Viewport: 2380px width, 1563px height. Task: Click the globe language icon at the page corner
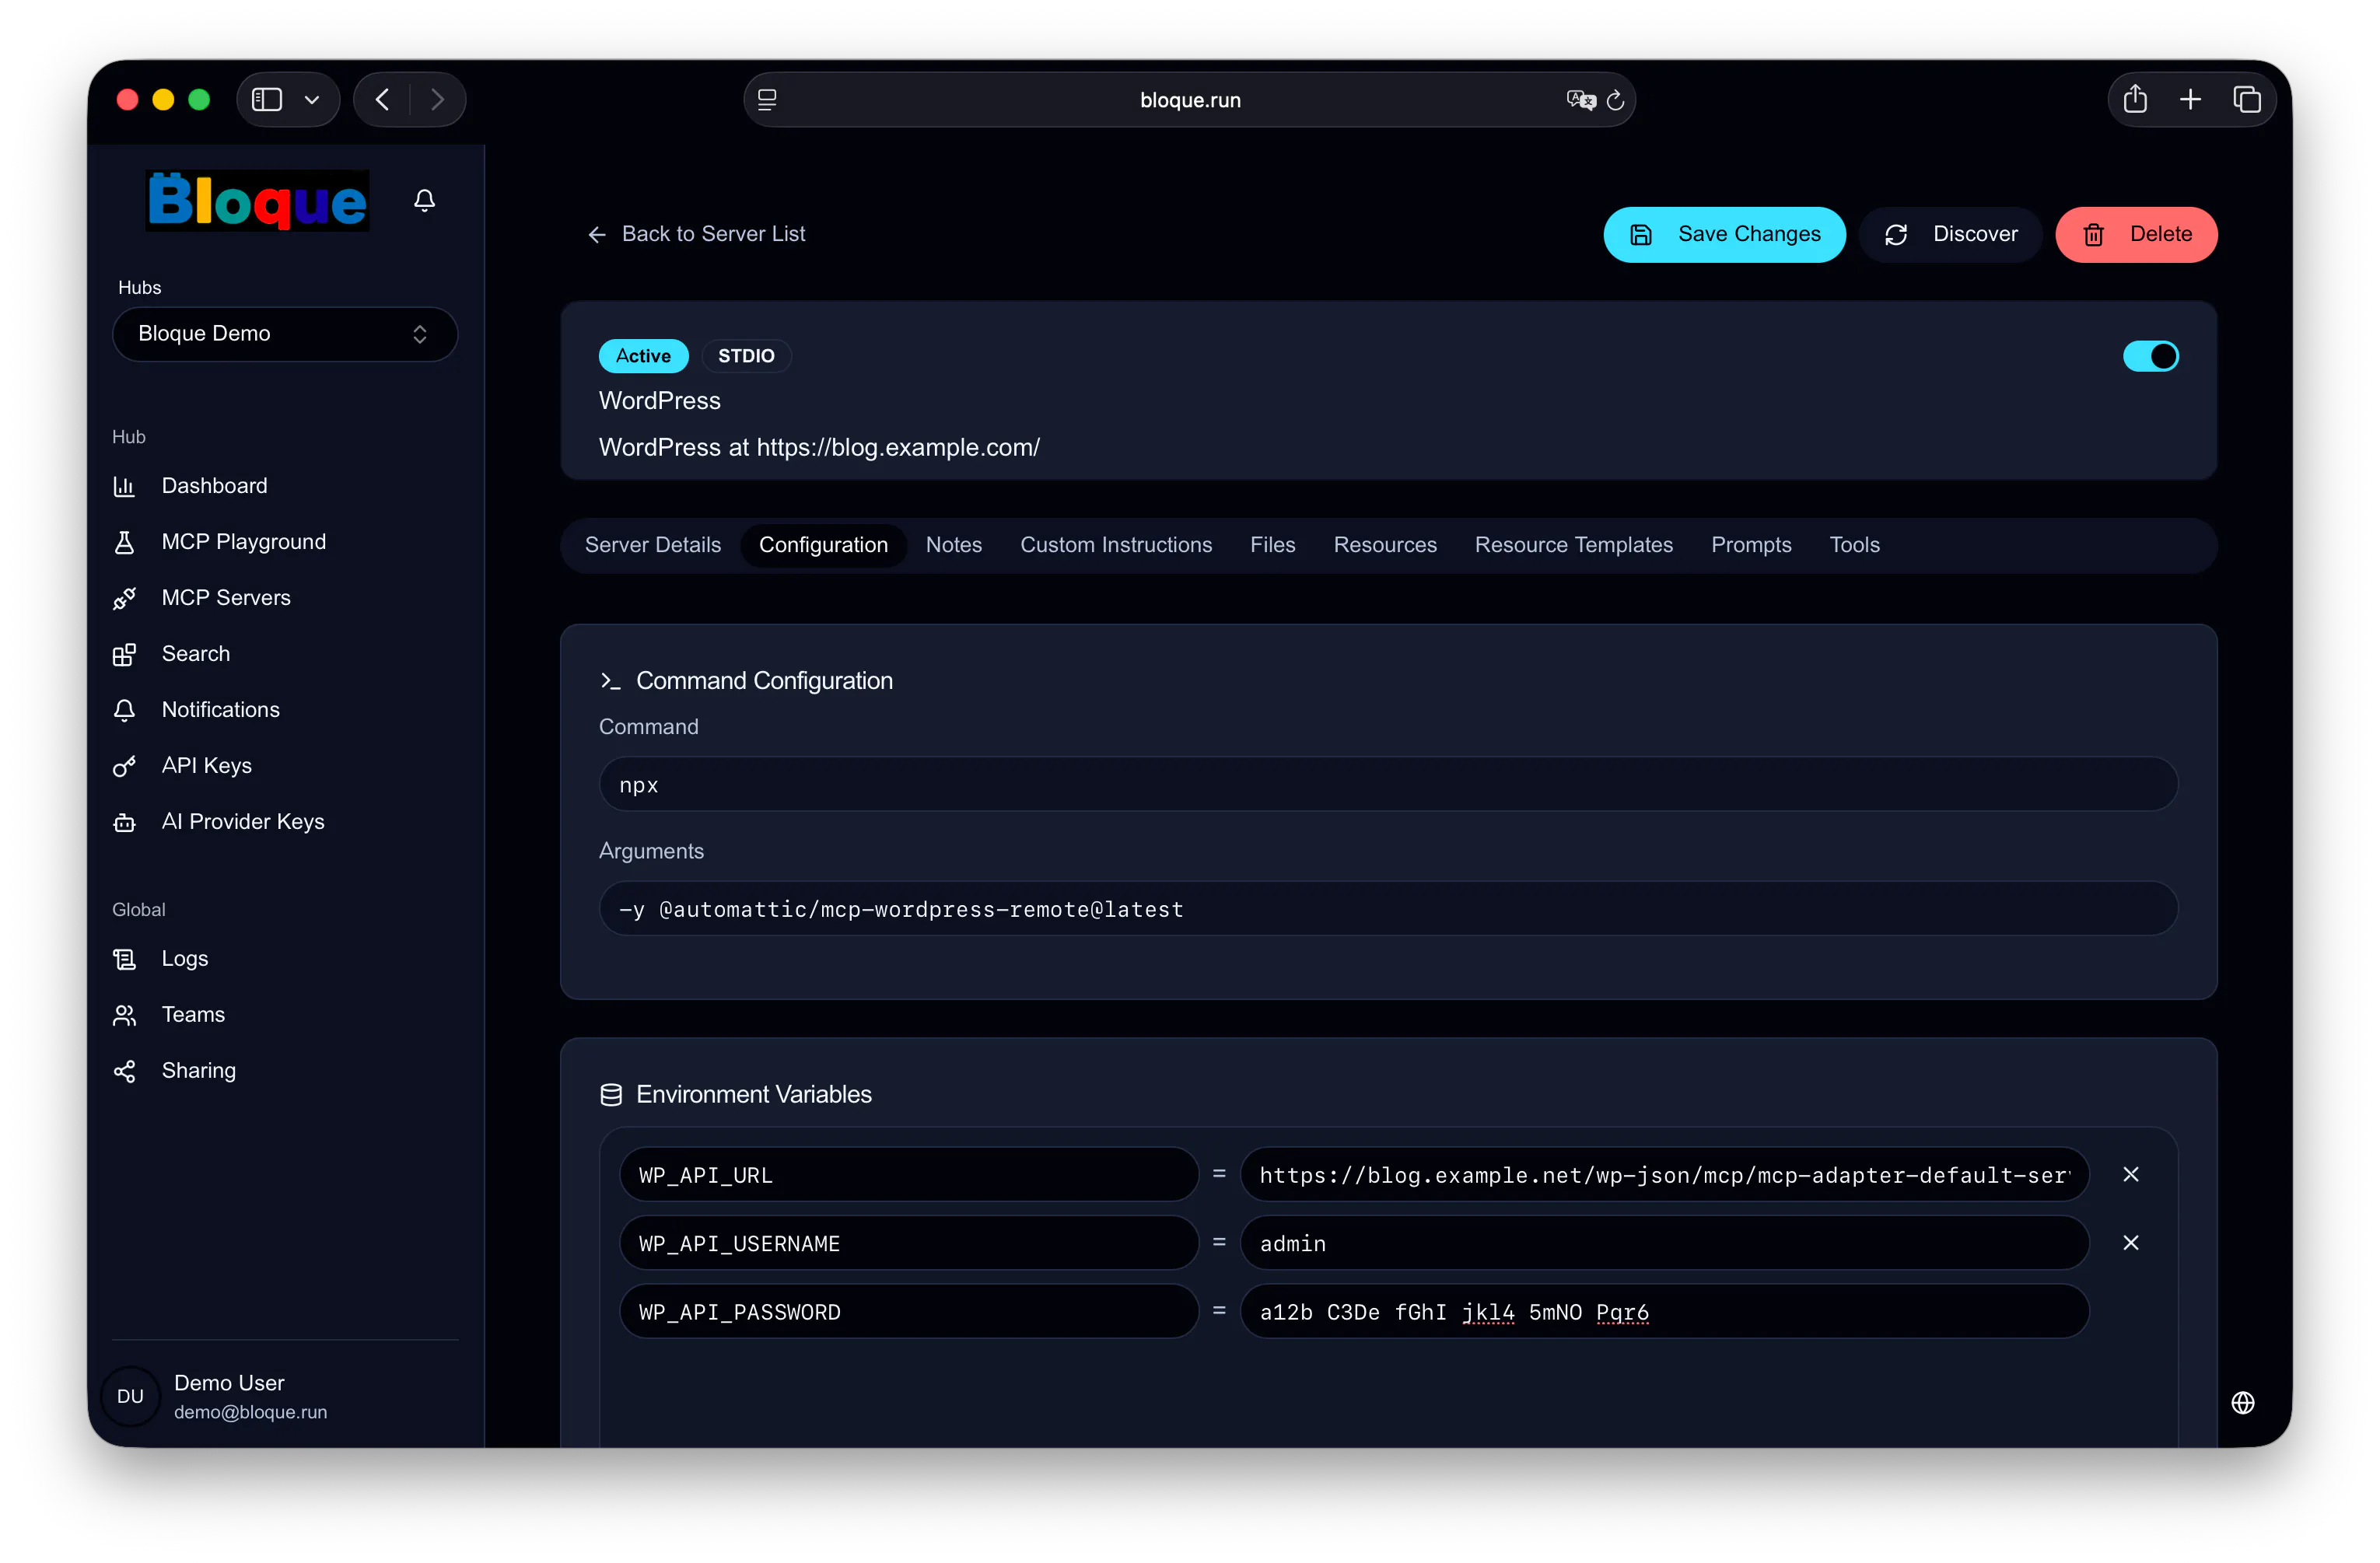click(x=2242, y=1403)
